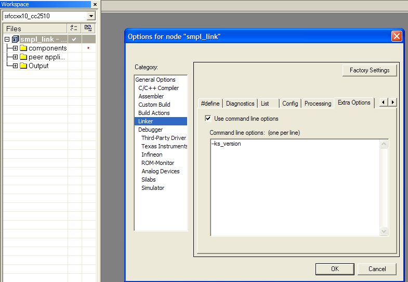Collapse the smpl_link project tree node

(7, 40)
